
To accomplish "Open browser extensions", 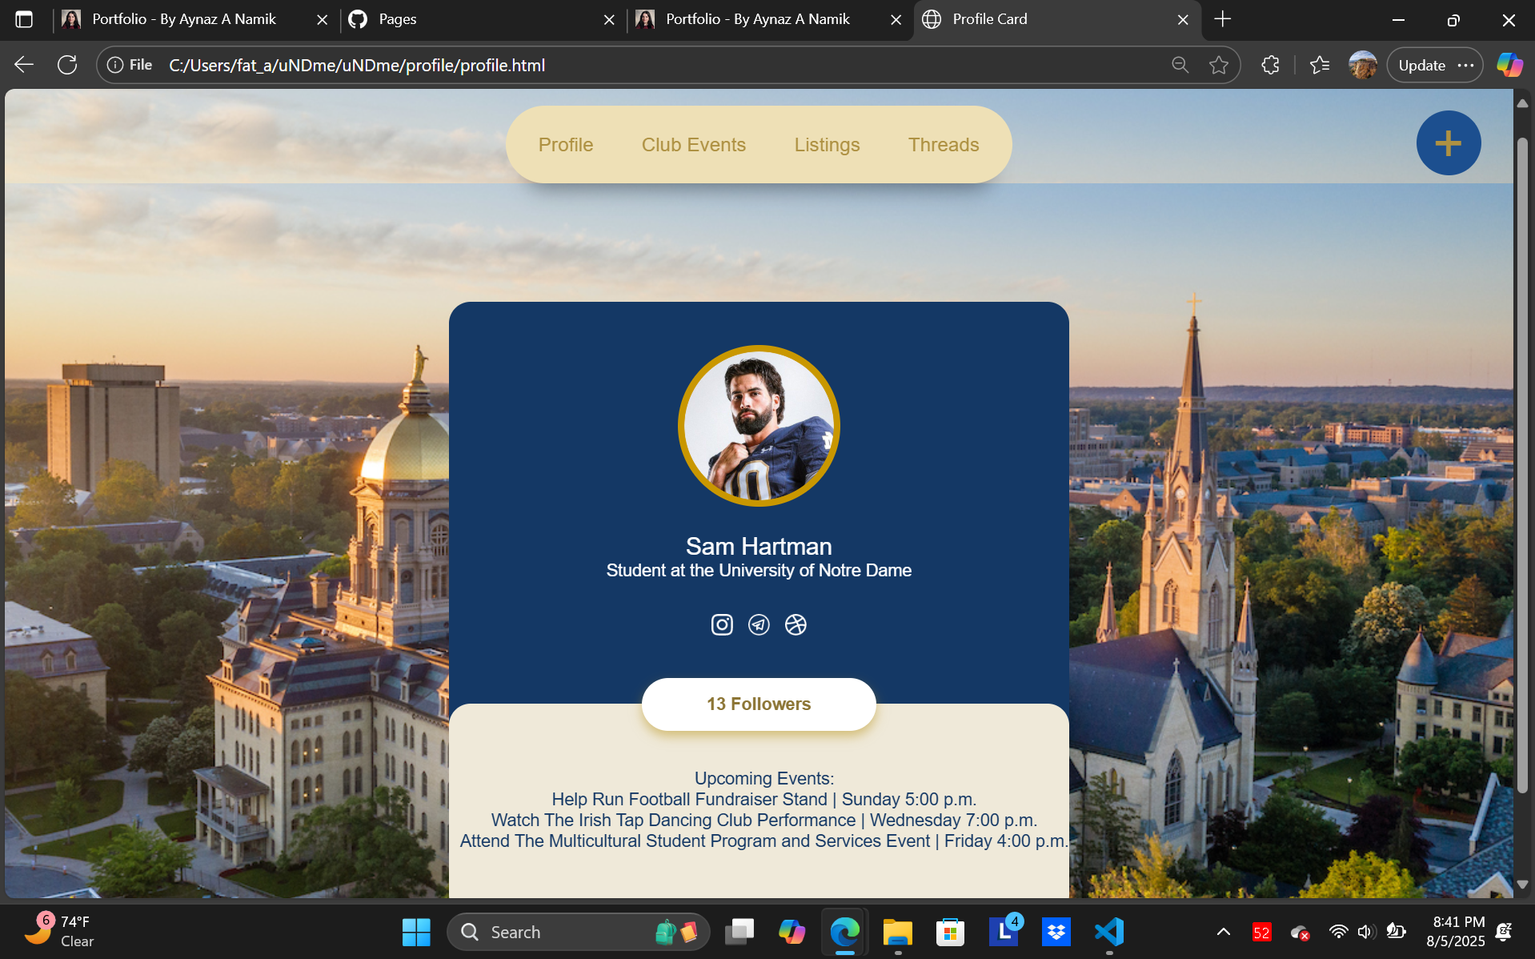I will pos(1270,65).
